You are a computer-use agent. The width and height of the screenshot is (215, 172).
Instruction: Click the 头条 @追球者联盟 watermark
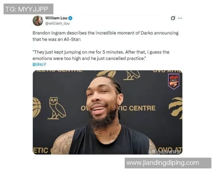click(164, 152)
